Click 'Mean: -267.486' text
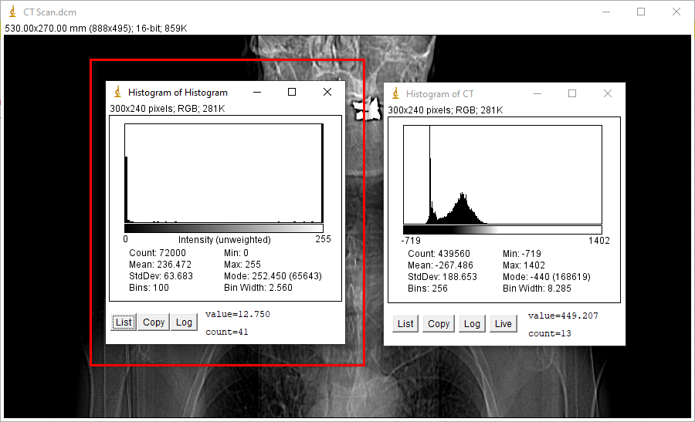The width and height of the screenshot is (695, 422). pyautogui.click(x=441, y=265)
